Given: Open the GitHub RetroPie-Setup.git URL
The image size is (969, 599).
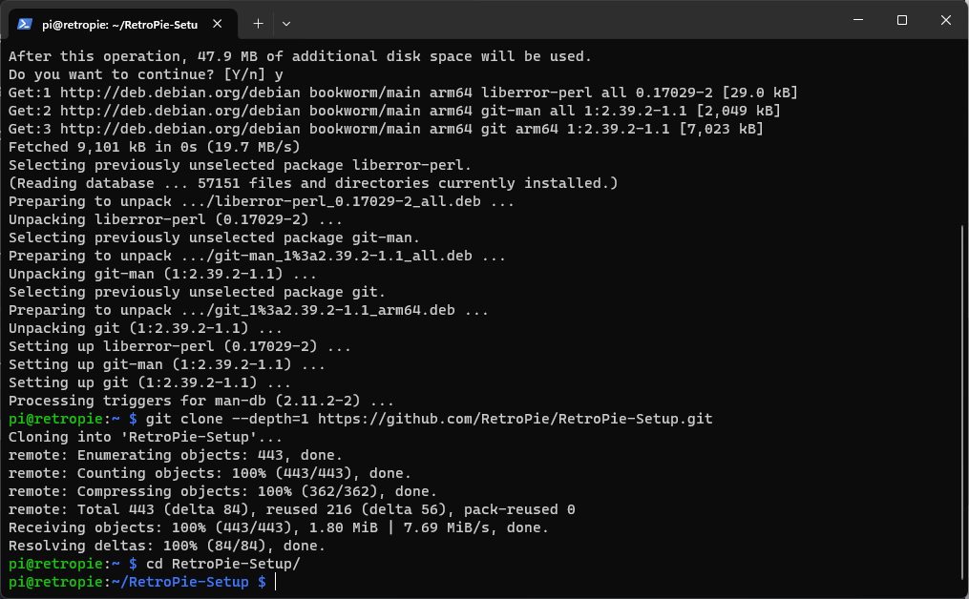Looking at the screenshot, I should coord(515,419).
